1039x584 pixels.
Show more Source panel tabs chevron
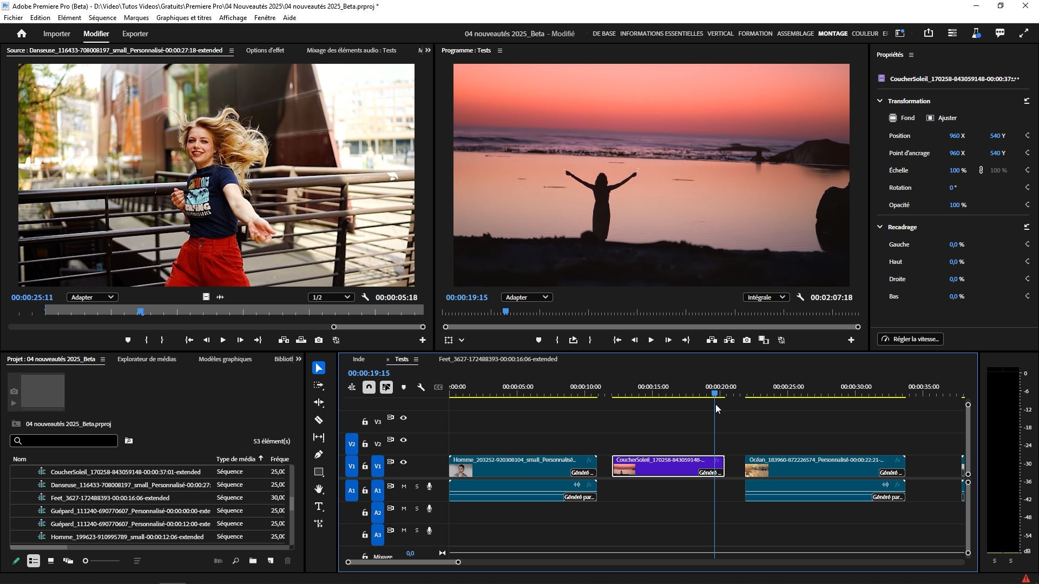pyautogui.click(x=428, y=50)
